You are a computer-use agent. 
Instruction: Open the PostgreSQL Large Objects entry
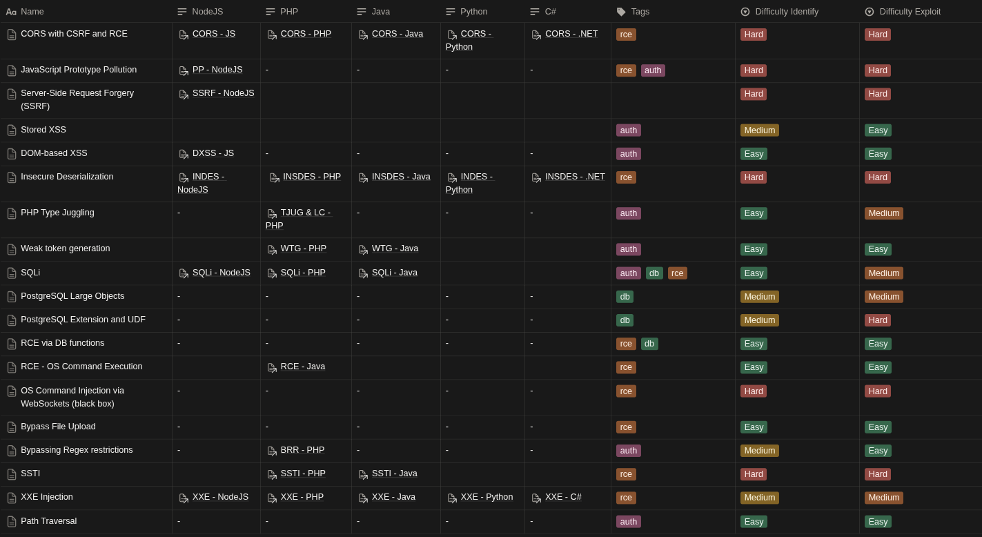point(72,296)
